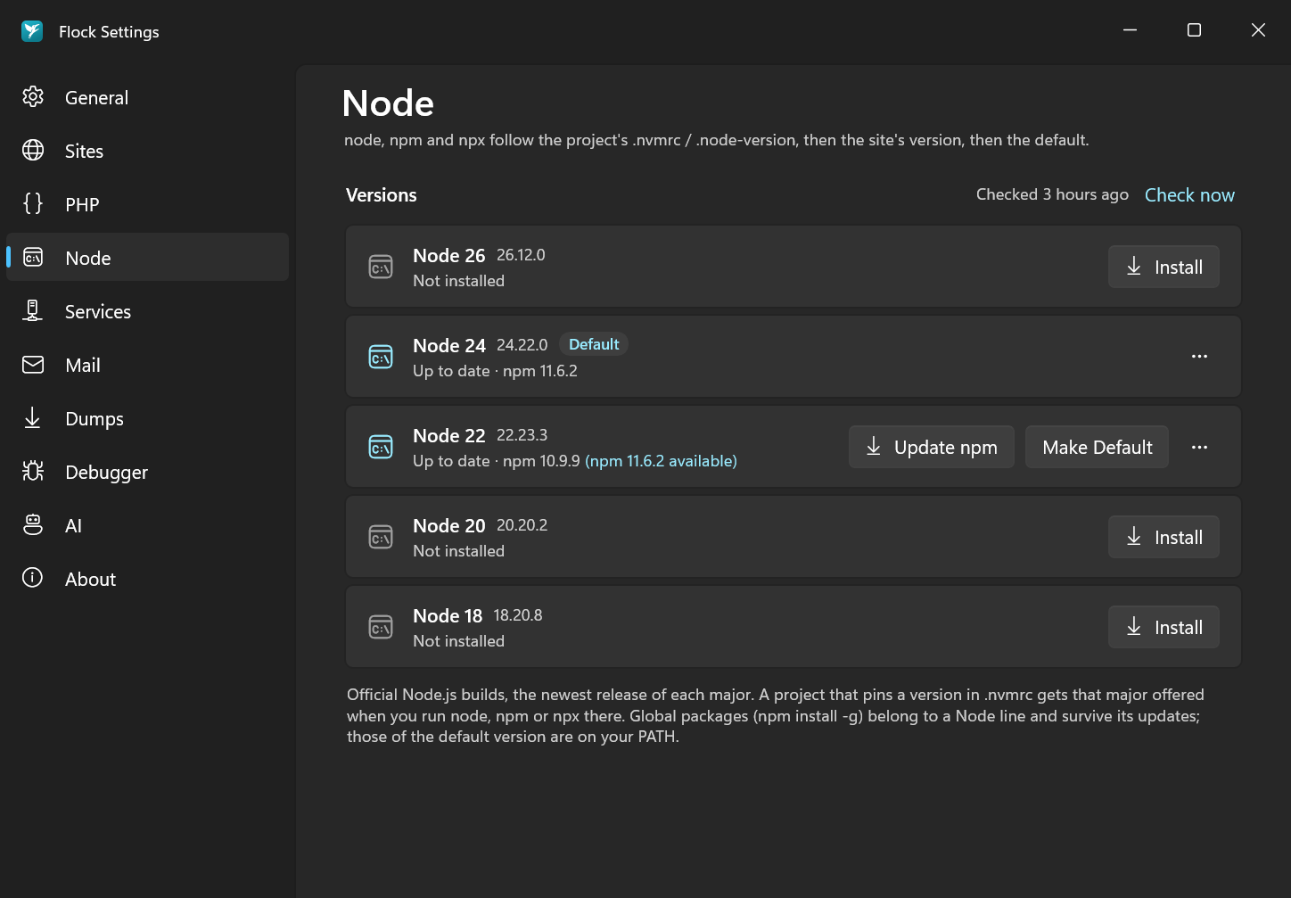Click the PHP curly braces icon

pyautogui.click(x=33, y=203)
